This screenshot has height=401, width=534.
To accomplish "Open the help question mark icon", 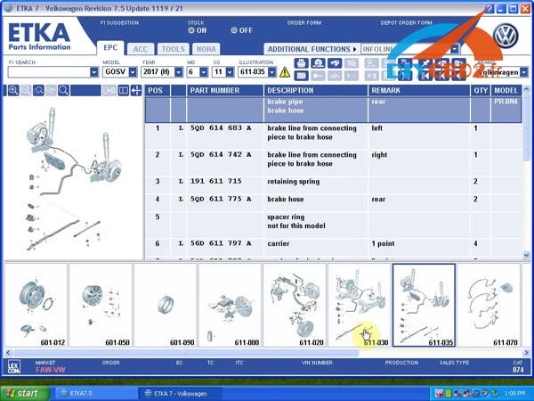I will tap(489, 9).
